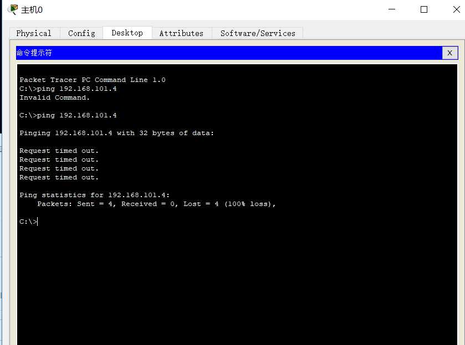Close the command prompt panel with X
The image size is (465, 345).
449,53
